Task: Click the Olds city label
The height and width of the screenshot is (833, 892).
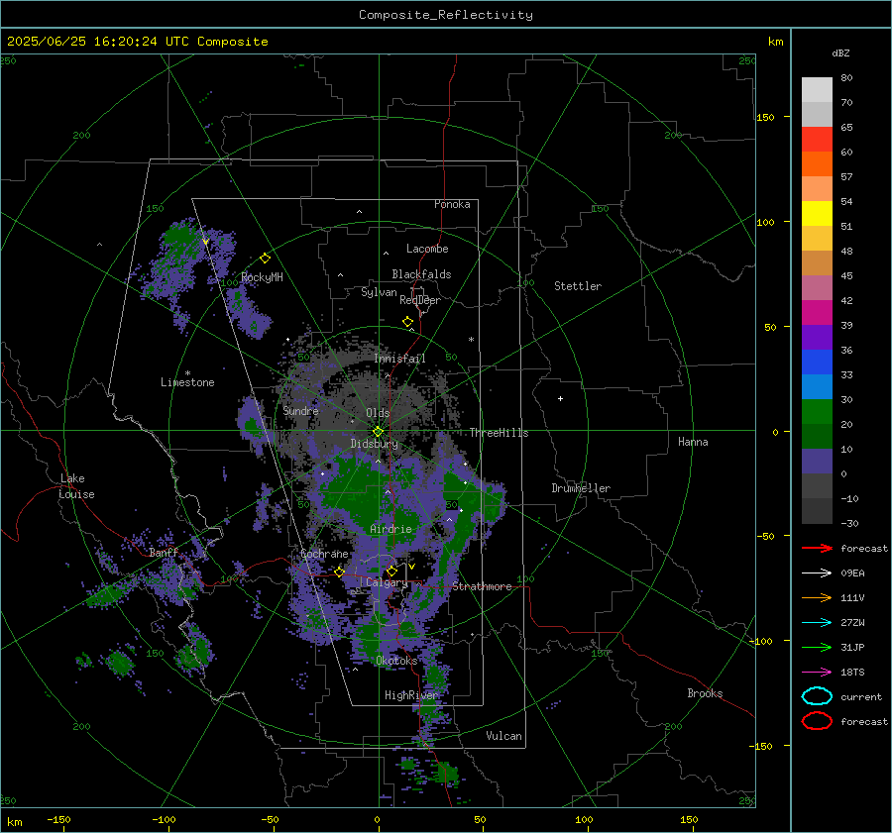Action: point(378,413)
